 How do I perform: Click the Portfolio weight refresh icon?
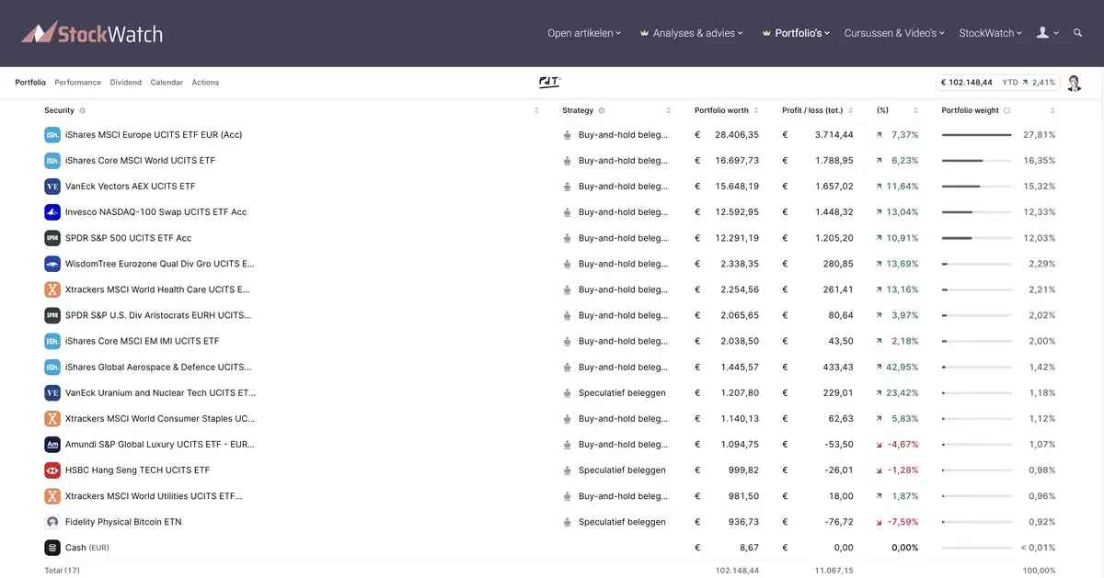tap(1006, 110)
